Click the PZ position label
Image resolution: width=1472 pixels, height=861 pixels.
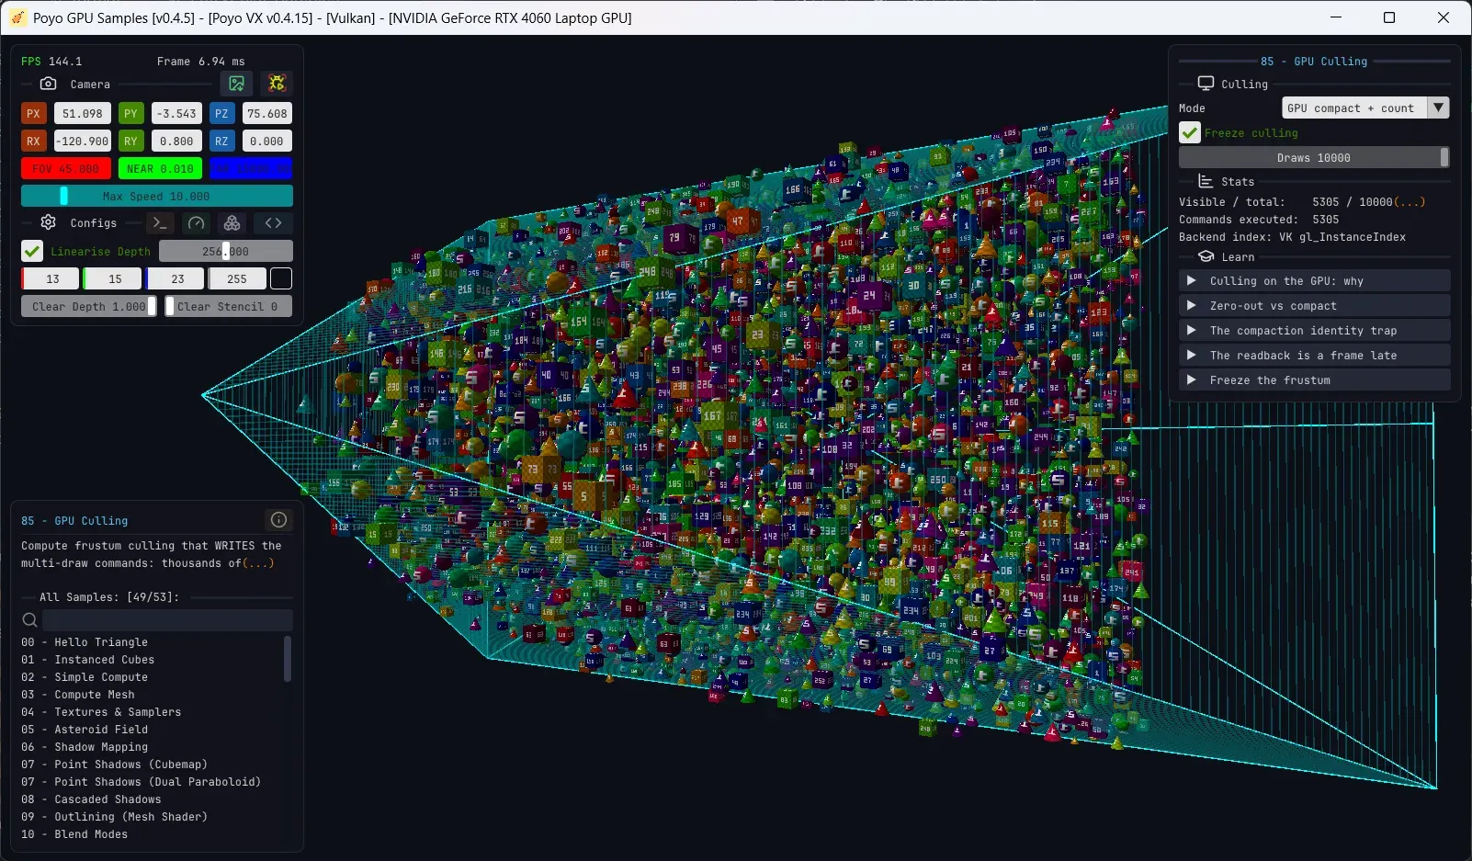pos(221,113)
